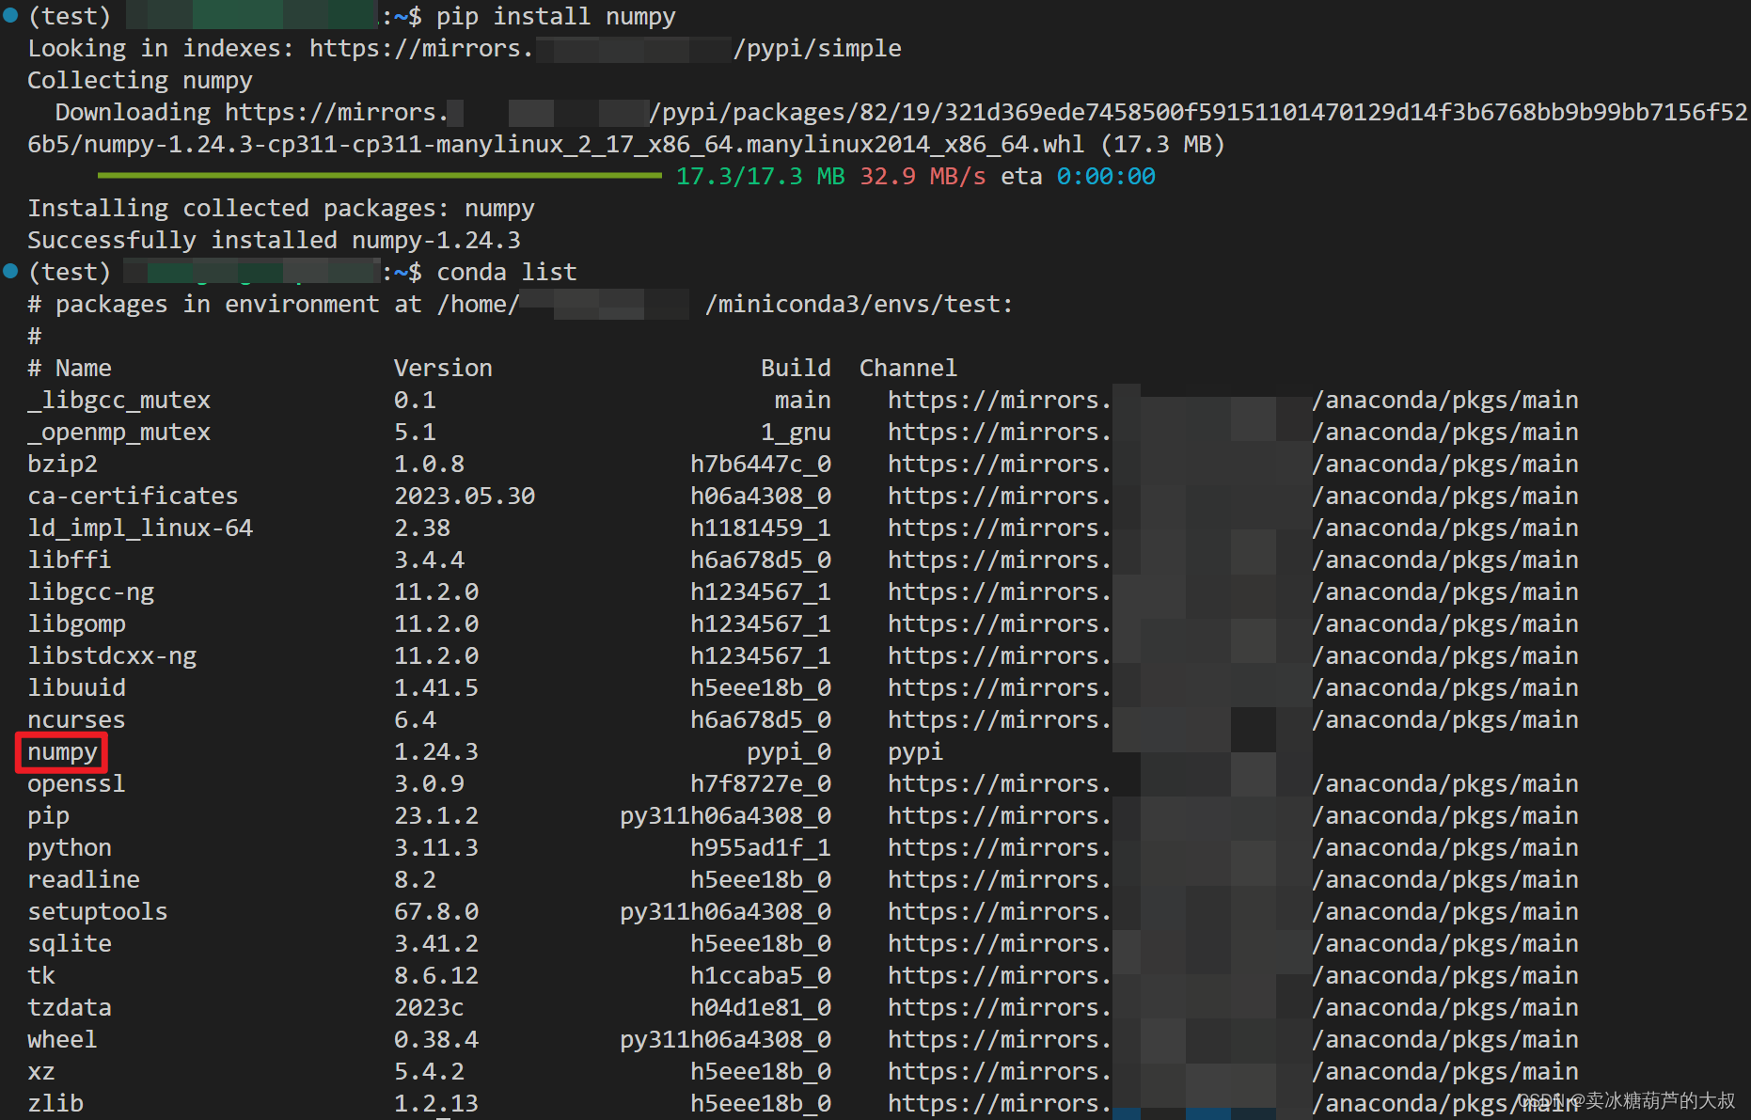This screenshot has height=1120, width=1751.
Task: Select the 'numpy' package name in list
Action: point(63,752)
